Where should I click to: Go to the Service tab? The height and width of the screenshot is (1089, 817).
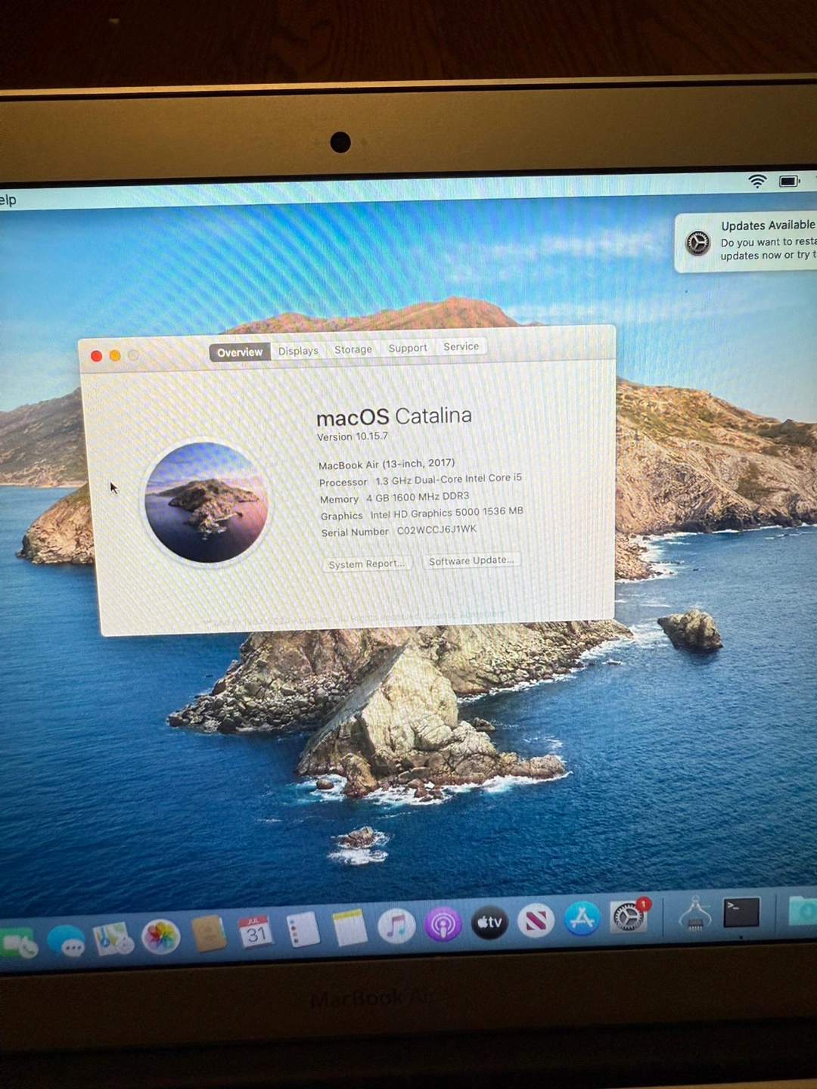pyautogui.click(x=461, y=346)
